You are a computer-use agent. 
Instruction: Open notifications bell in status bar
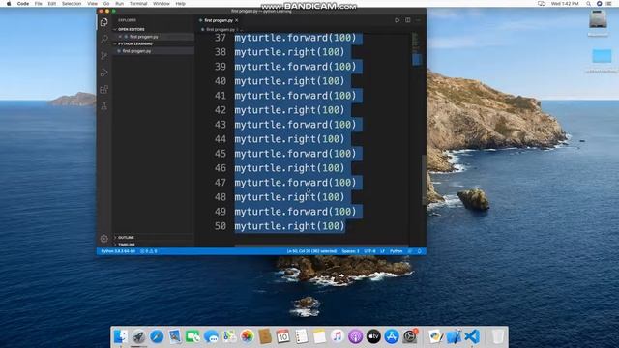(419, 251)
